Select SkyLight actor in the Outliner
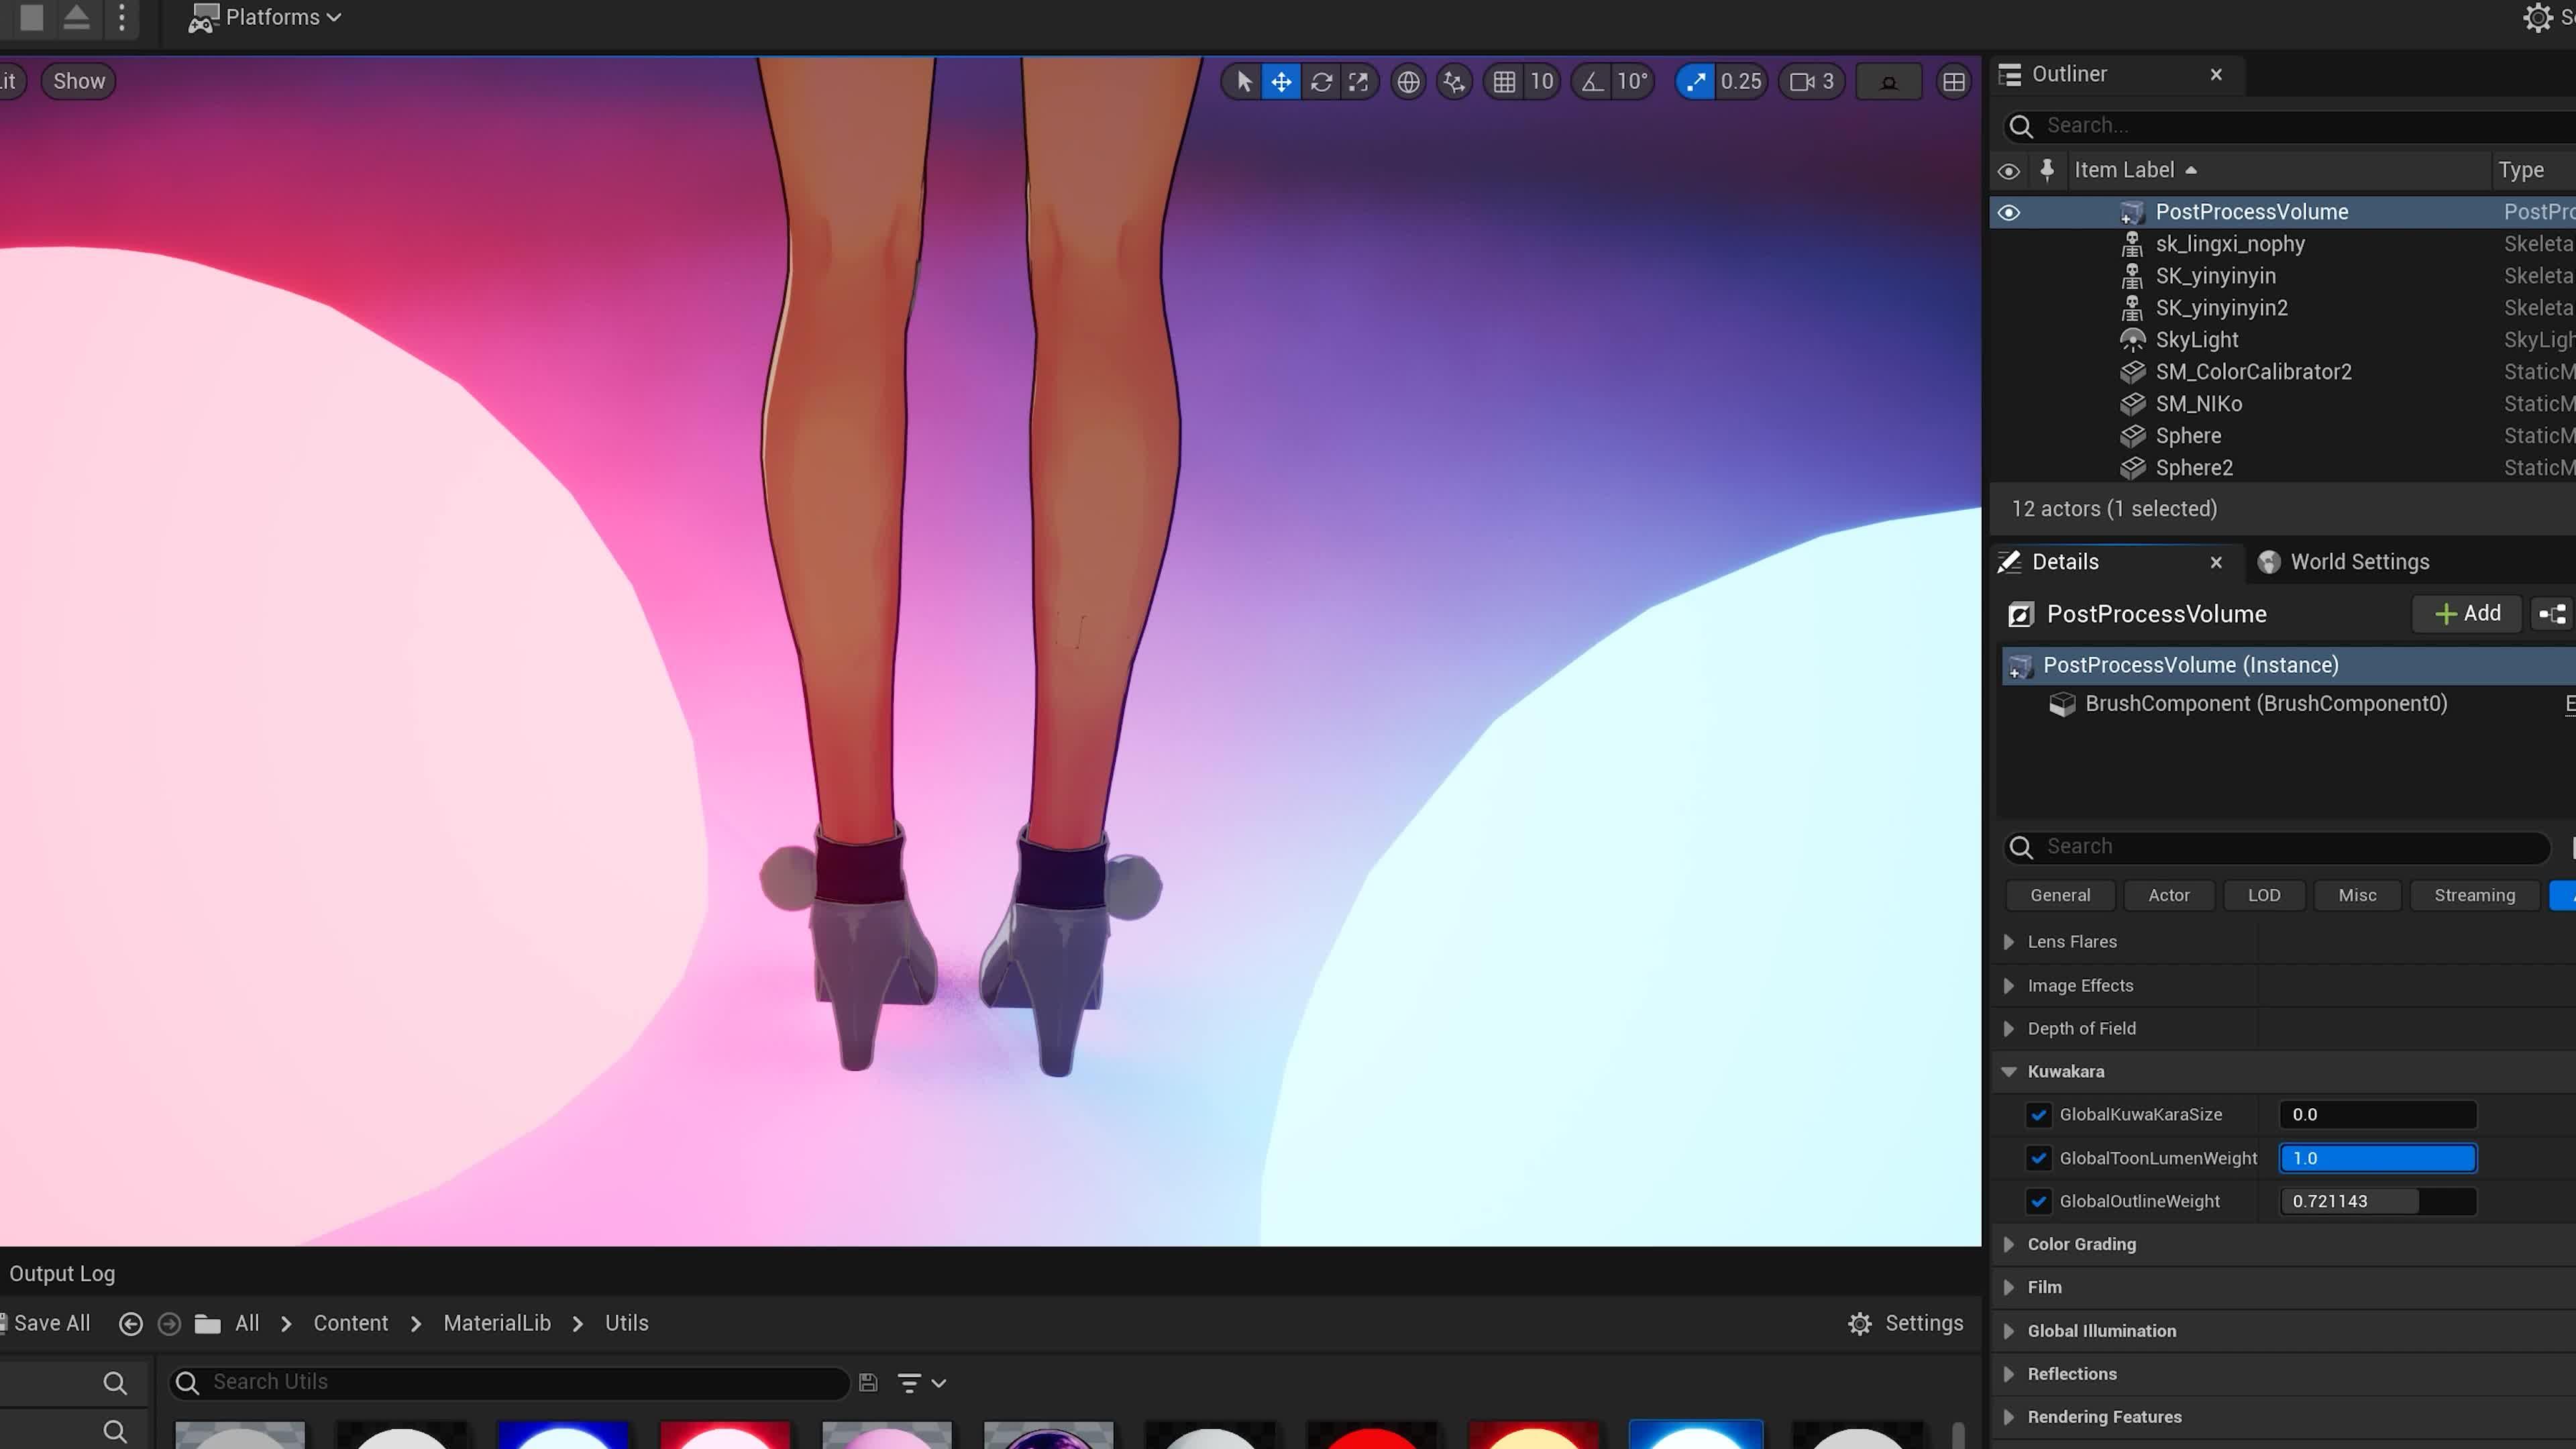The width and height of the screenshot is (2576, 1449). pos(2196,340)
